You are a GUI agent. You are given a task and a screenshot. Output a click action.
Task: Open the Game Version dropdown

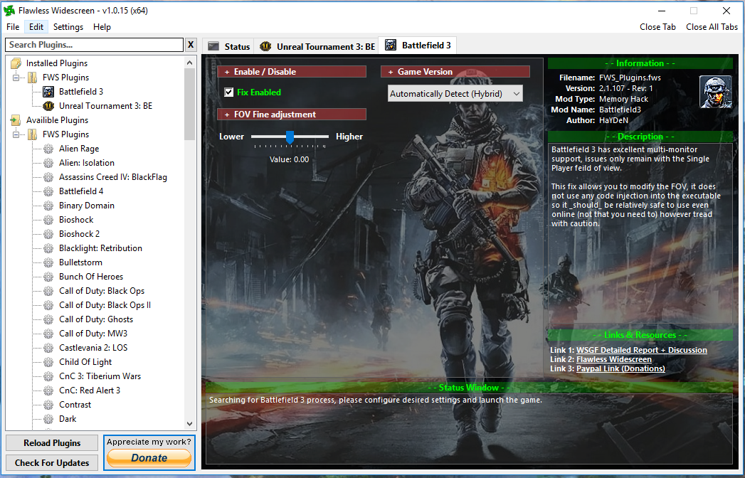click(x=455, y=94)
